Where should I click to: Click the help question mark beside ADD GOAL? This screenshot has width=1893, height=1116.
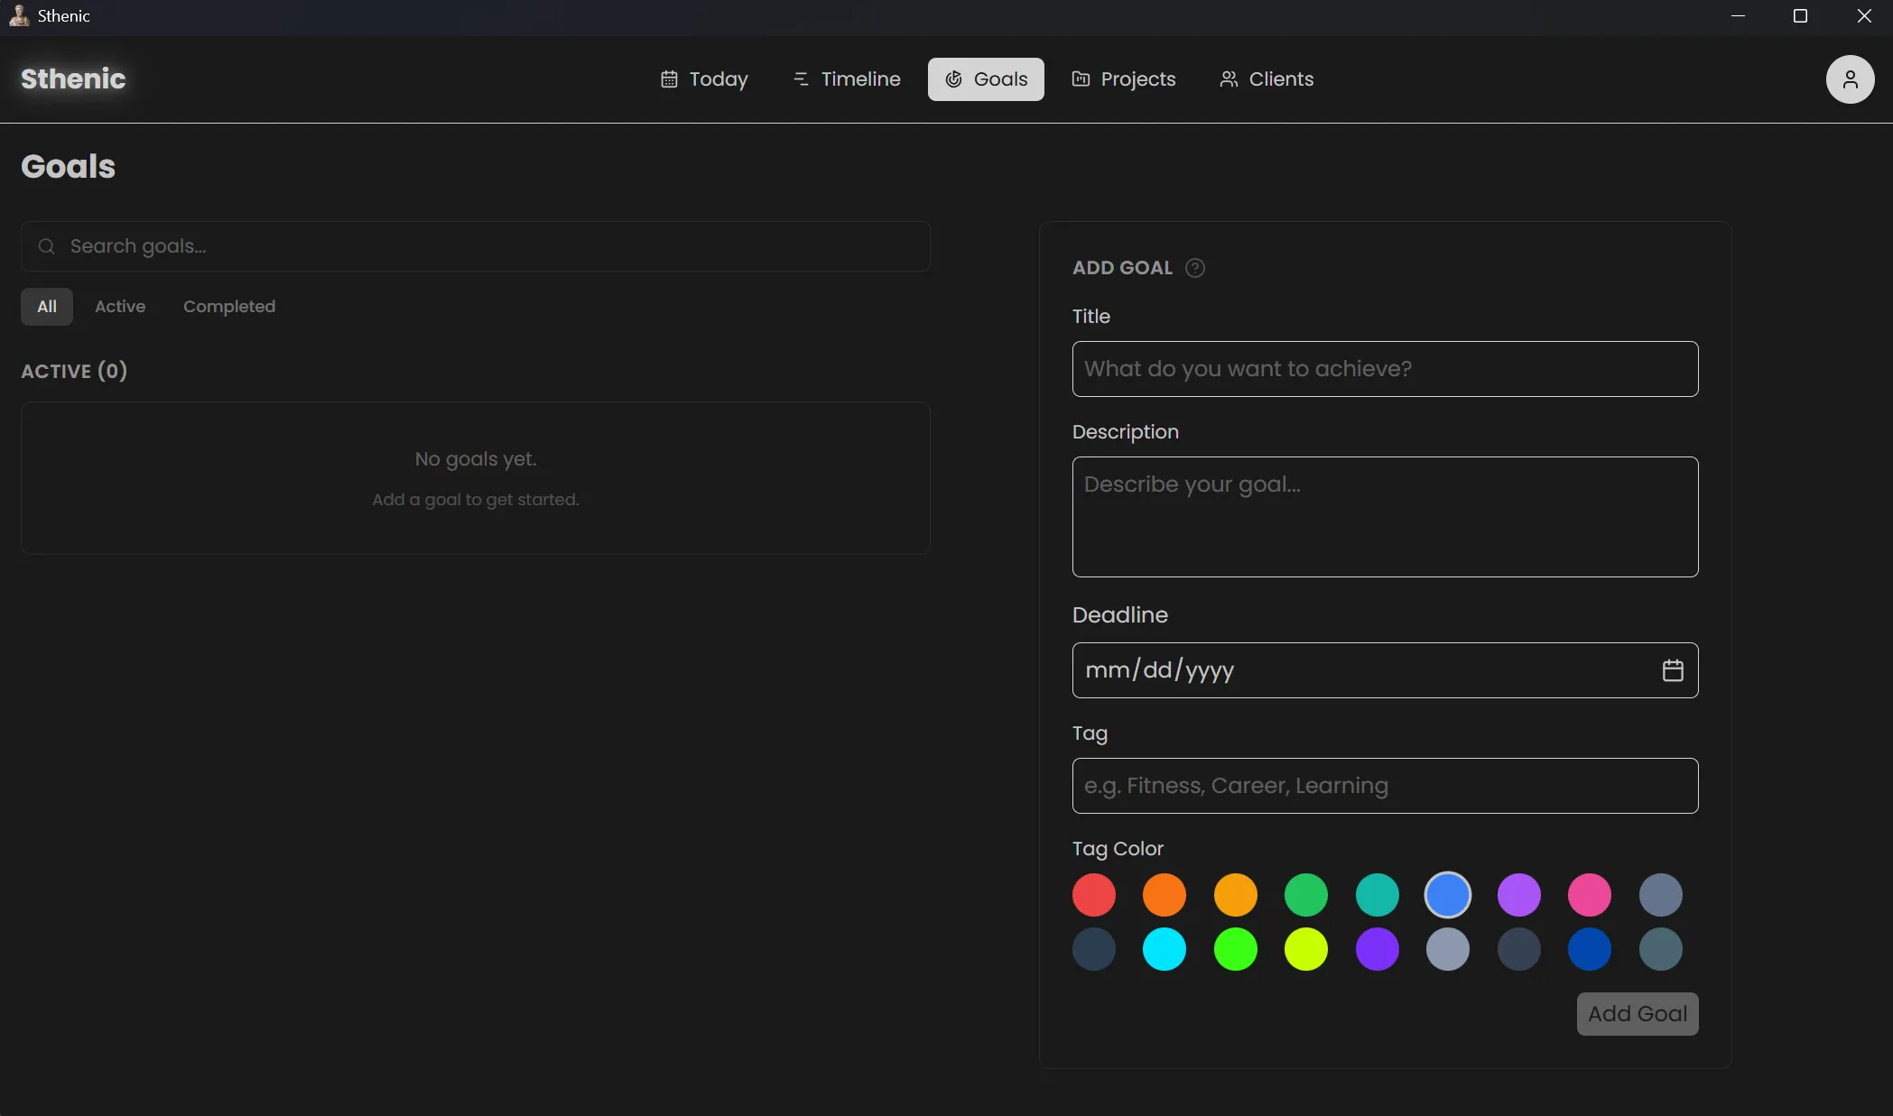pyautogui.click(x=1194, y=268)
